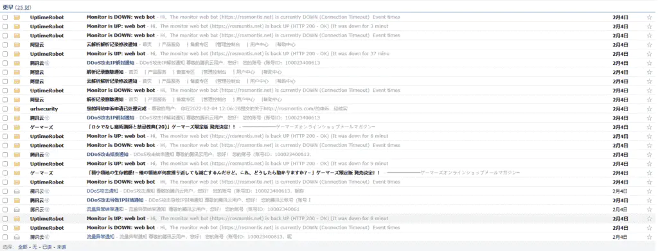
Task: Check the '流量异常通知' mail checkbox
Action: pos(5,237)
